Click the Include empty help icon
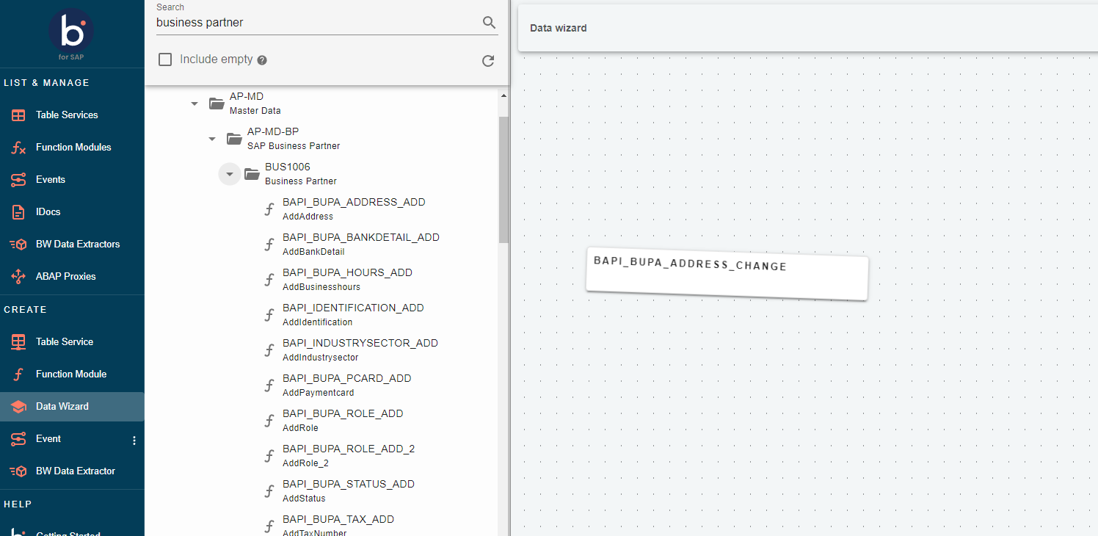This screenshot has height=536, width=1098. click(262, 60)
